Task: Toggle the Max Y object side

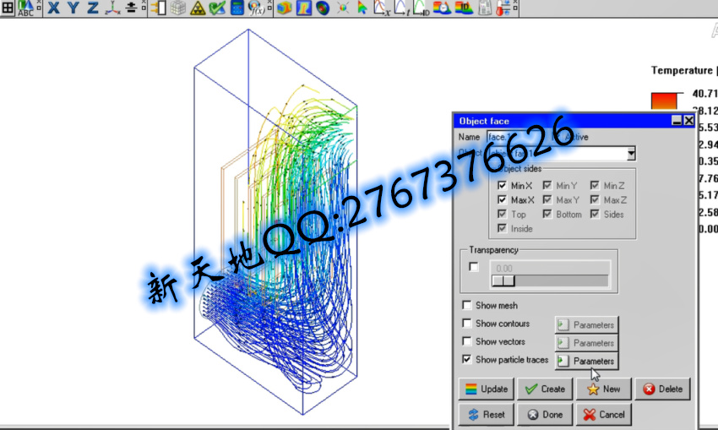Action: (547, 199)
